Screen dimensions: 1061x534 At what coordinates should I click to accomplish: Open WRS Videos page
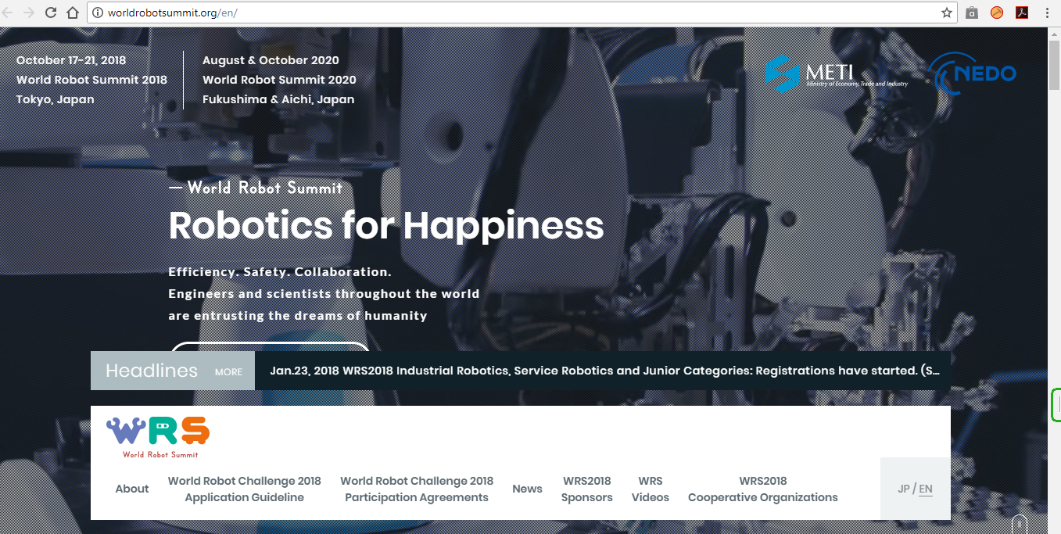click(x=651, y=489)
